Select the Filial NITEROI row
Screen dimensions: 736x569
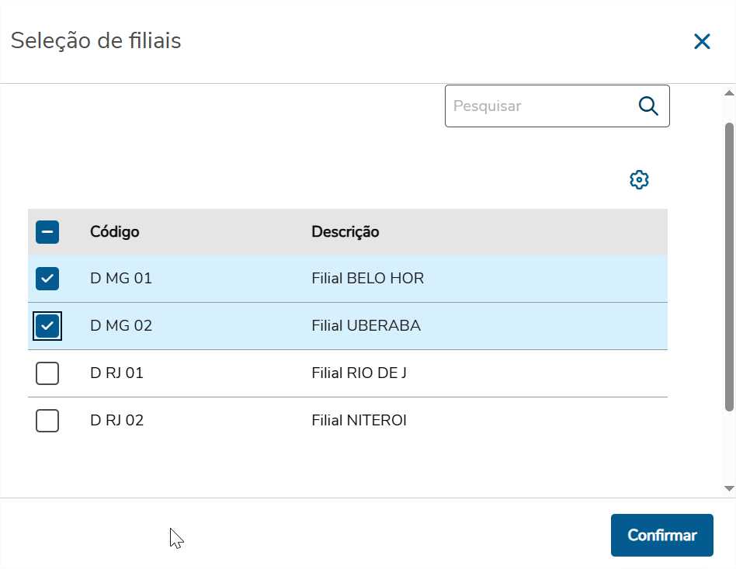coord(359,421)
